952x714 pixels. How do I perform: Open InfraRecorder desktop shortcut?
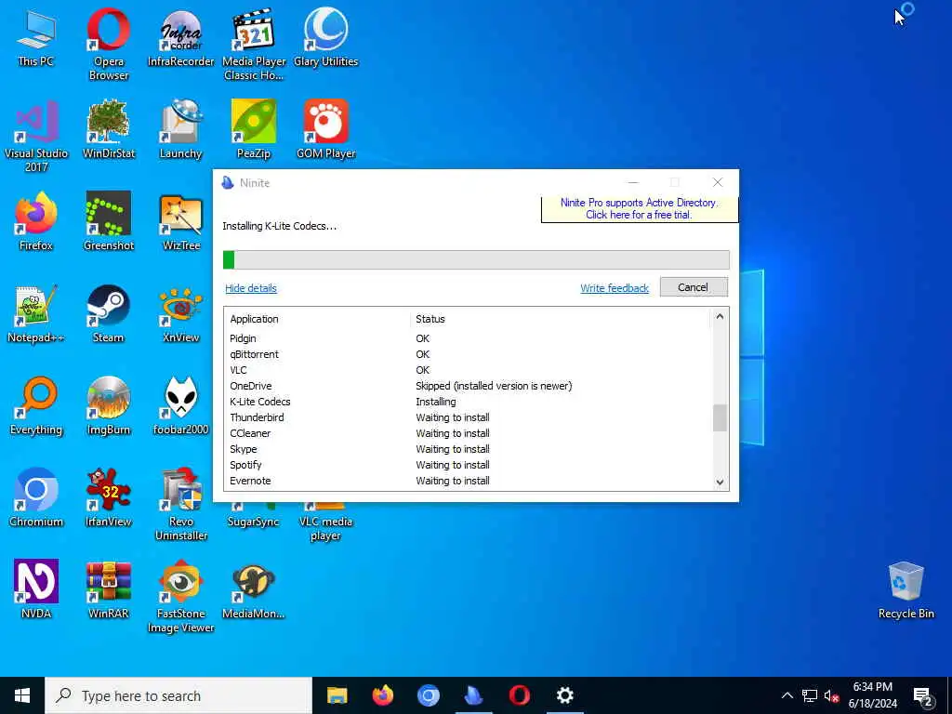tap(181, 37)
